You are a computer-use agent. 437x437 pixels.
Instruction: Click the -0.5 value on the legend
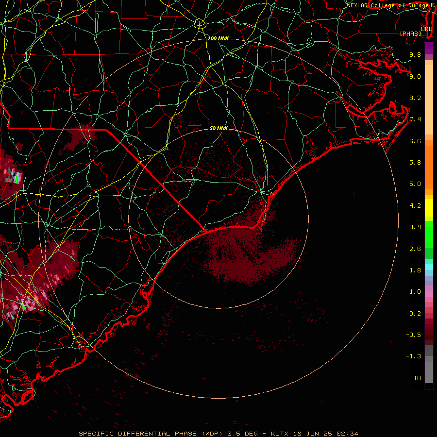pyautogui.click(x=413, y=335)
